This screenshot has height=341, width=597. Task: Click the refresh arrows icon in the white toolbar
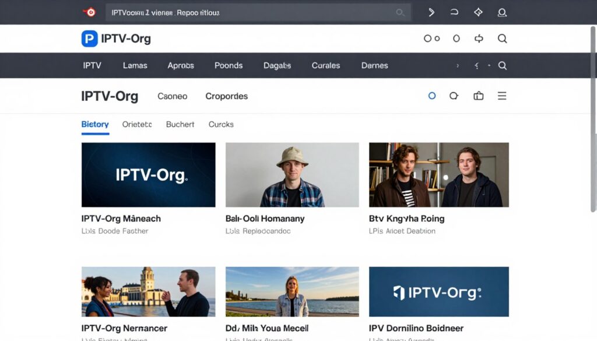[x=478, y=38]
